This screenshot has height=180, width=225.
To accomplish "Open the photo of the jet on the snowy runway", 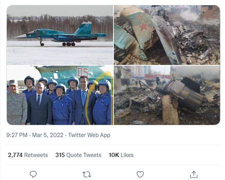I will pos(60,35).
